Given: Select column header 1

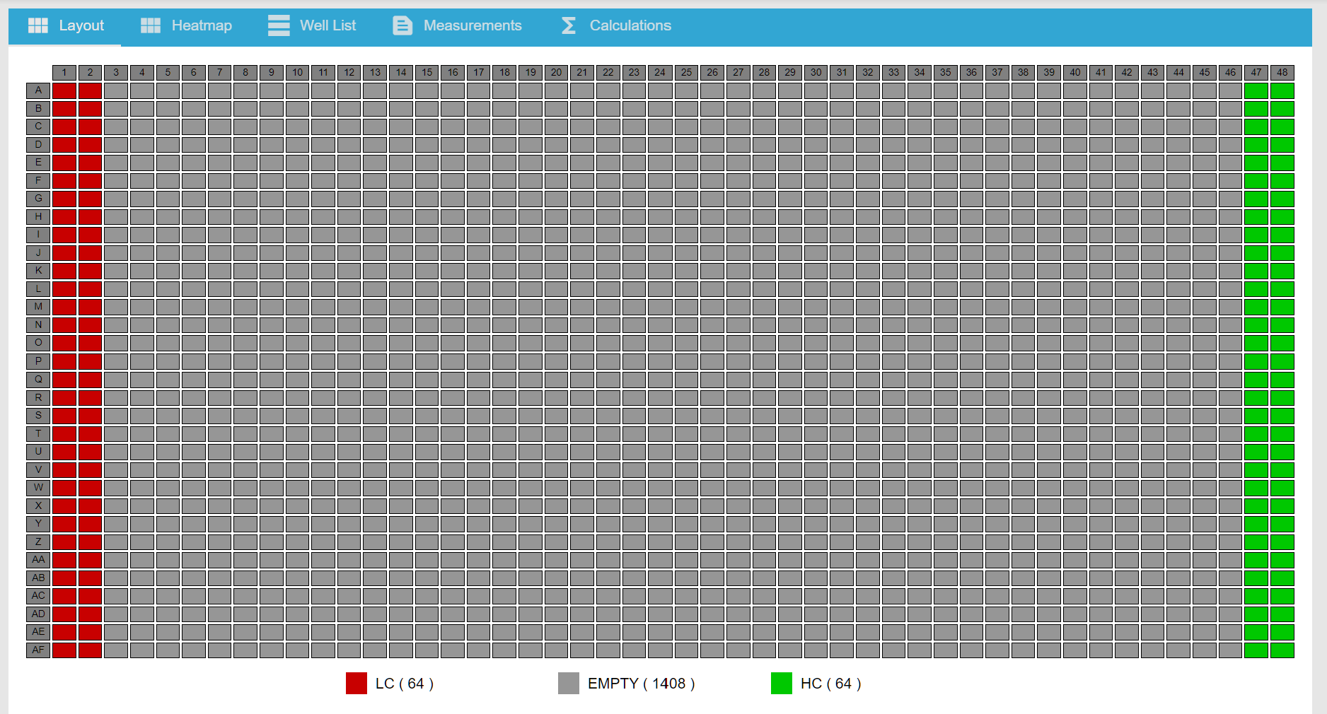Looking at the screenshot, I should click(64, 72).
